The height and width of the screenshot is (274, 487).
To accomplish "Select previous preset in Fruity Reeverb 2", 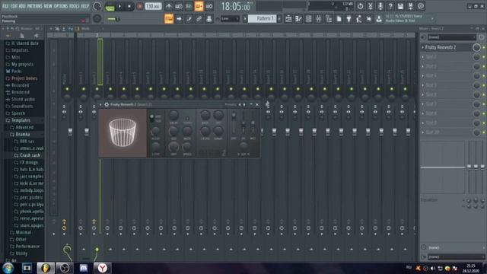I will tap(240, 105).
